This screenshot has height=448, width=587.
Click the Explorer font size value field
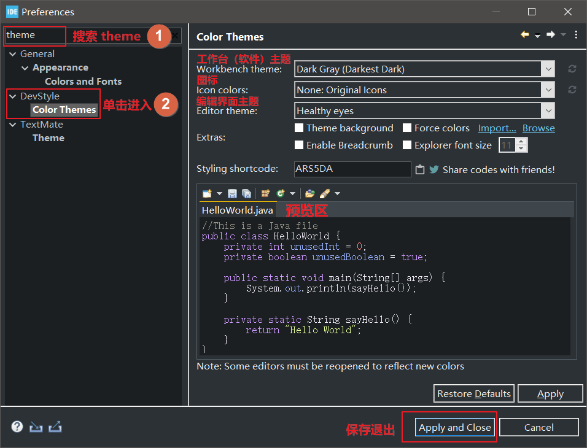pos(507,145)
